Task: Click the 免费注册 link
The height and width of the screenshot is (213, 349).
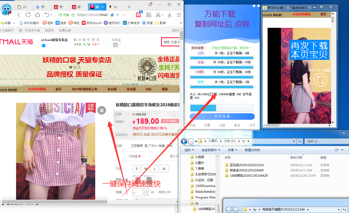Action: (65, 30)
